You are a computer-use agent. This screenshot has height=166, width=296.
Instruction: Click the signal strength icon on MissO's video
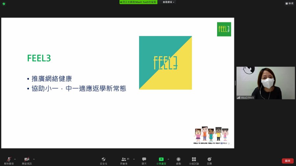238,98
